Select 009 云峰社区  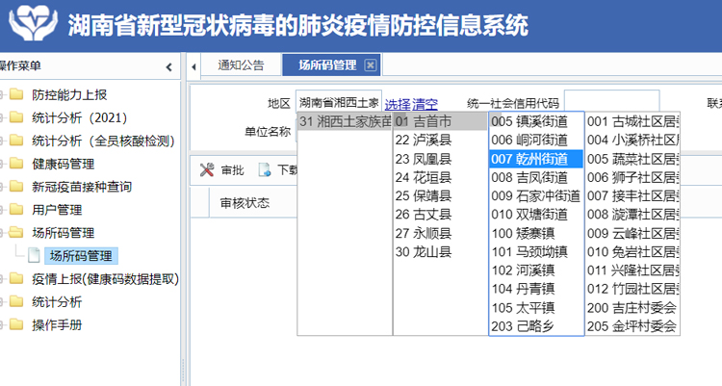pyautogui.click(x=632, y=233)
